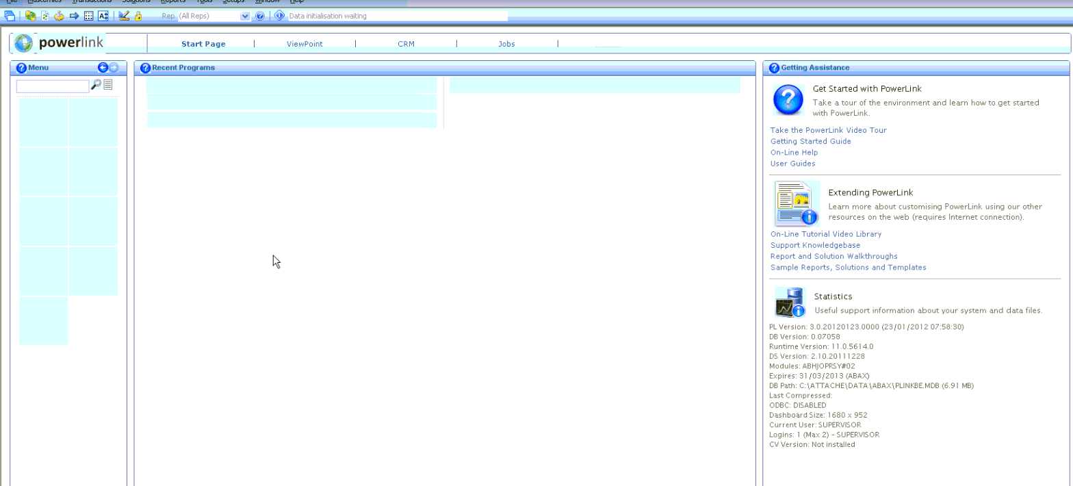Open the Jobs tab

507,44
